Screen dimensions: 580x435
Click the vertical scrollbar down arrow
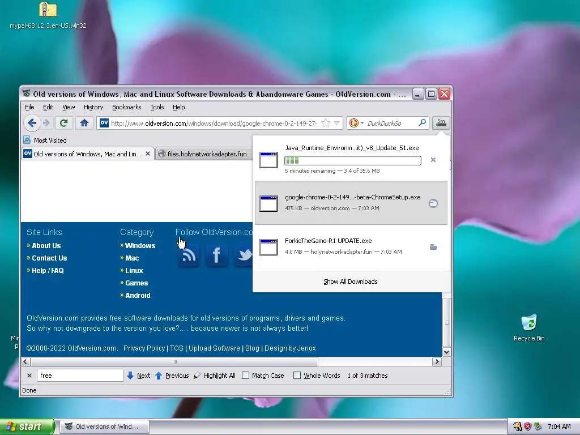click(x=447, y=352)
